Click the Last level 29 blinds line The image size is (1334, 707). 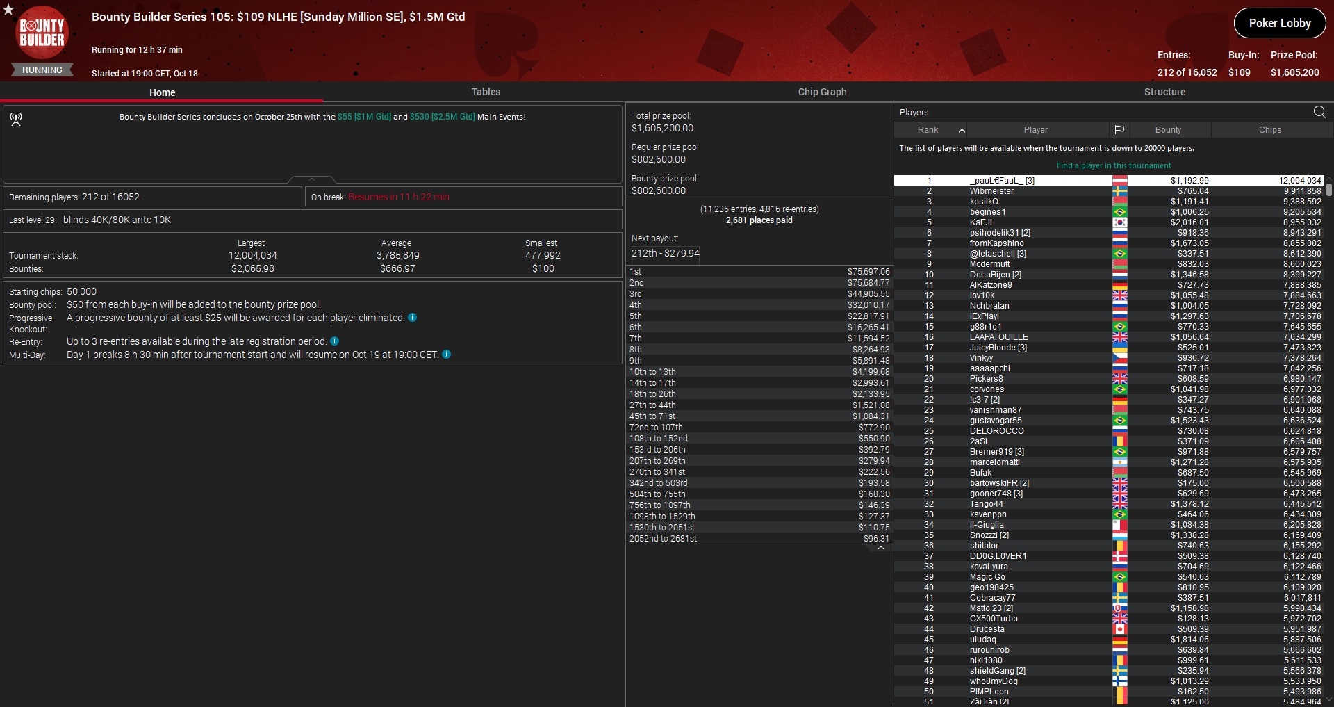click(x=313, y=220)
